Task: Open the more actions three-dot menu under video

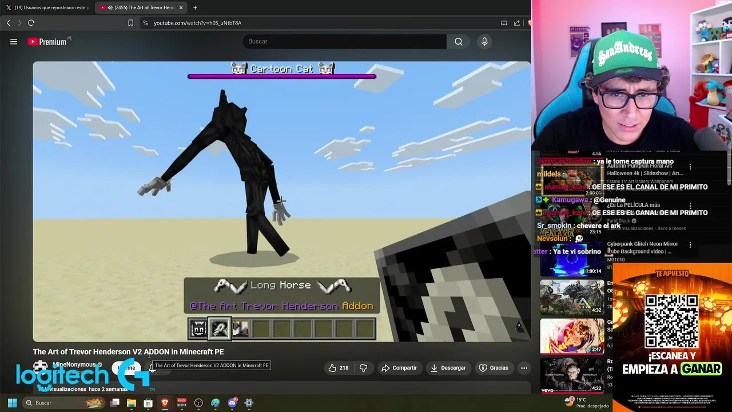Action: tap(524, 368)
